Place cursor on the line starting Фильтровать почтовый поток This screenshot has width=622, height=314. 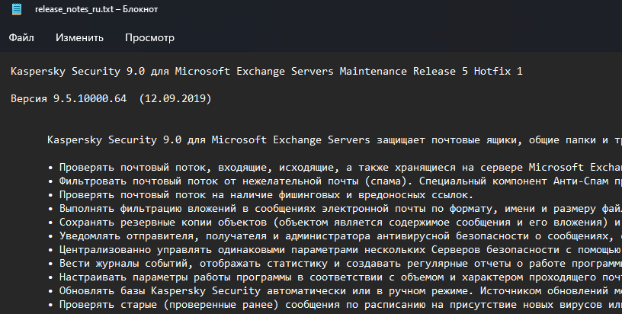click(x=229, y=181)
